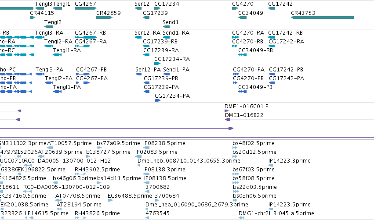Select EST bs67f03.5prime

(254, 170)
